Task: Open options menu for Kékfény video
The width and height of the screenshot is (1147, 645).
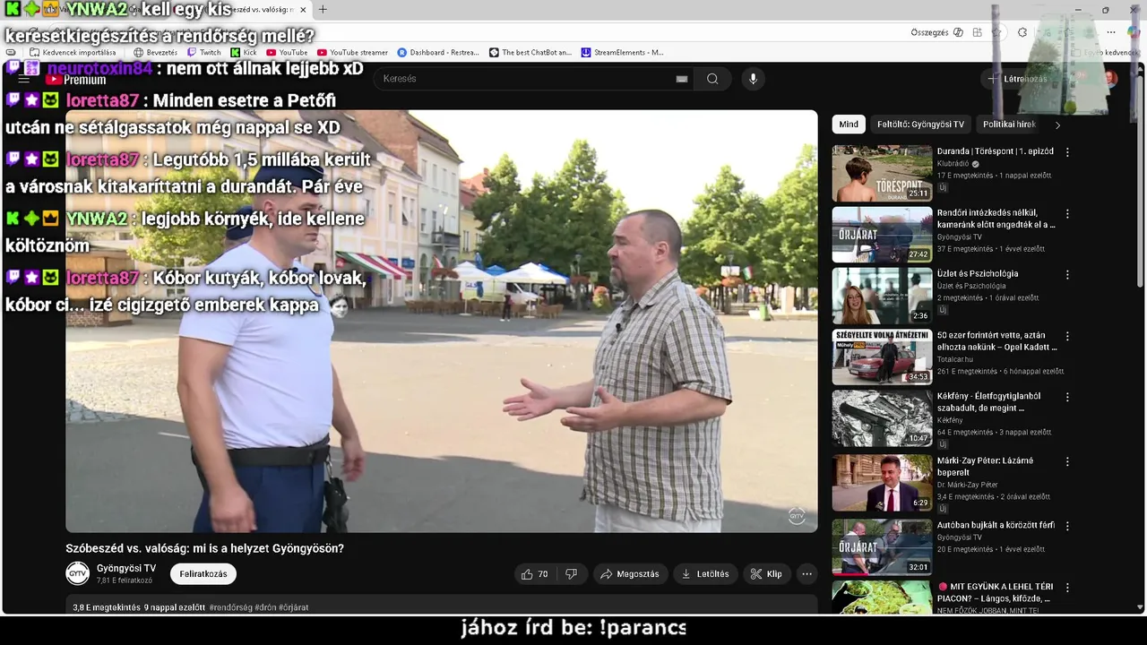Action: [x=1067, y=398]
